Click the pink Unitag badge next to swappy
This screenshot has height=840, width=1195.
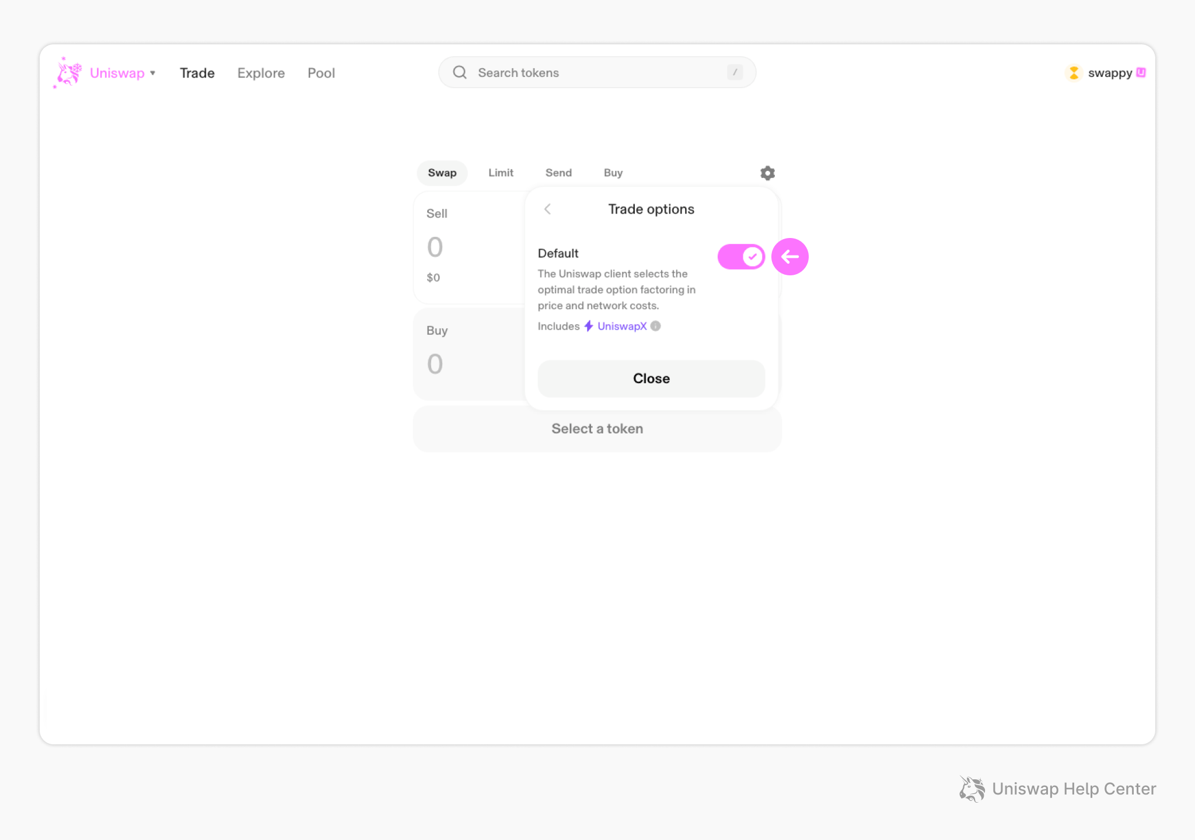tap(1141, 72)
